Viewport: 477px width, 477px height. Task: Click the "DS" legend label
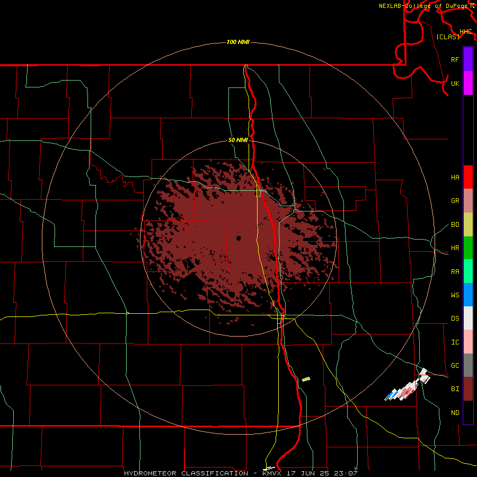(455, 319)
